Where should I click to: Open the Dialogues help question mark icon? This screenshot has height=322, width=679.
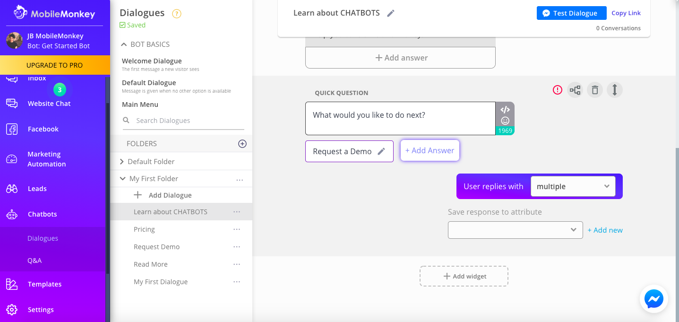(x=177, y=14)
